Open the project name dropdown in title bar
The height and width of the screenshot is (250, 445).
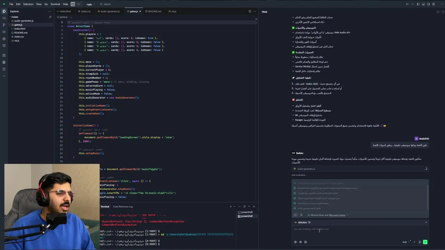90,4
